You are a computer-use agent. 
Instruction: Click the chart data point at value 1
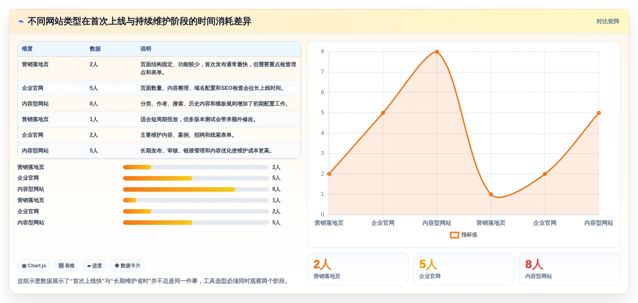pos(491,194)
